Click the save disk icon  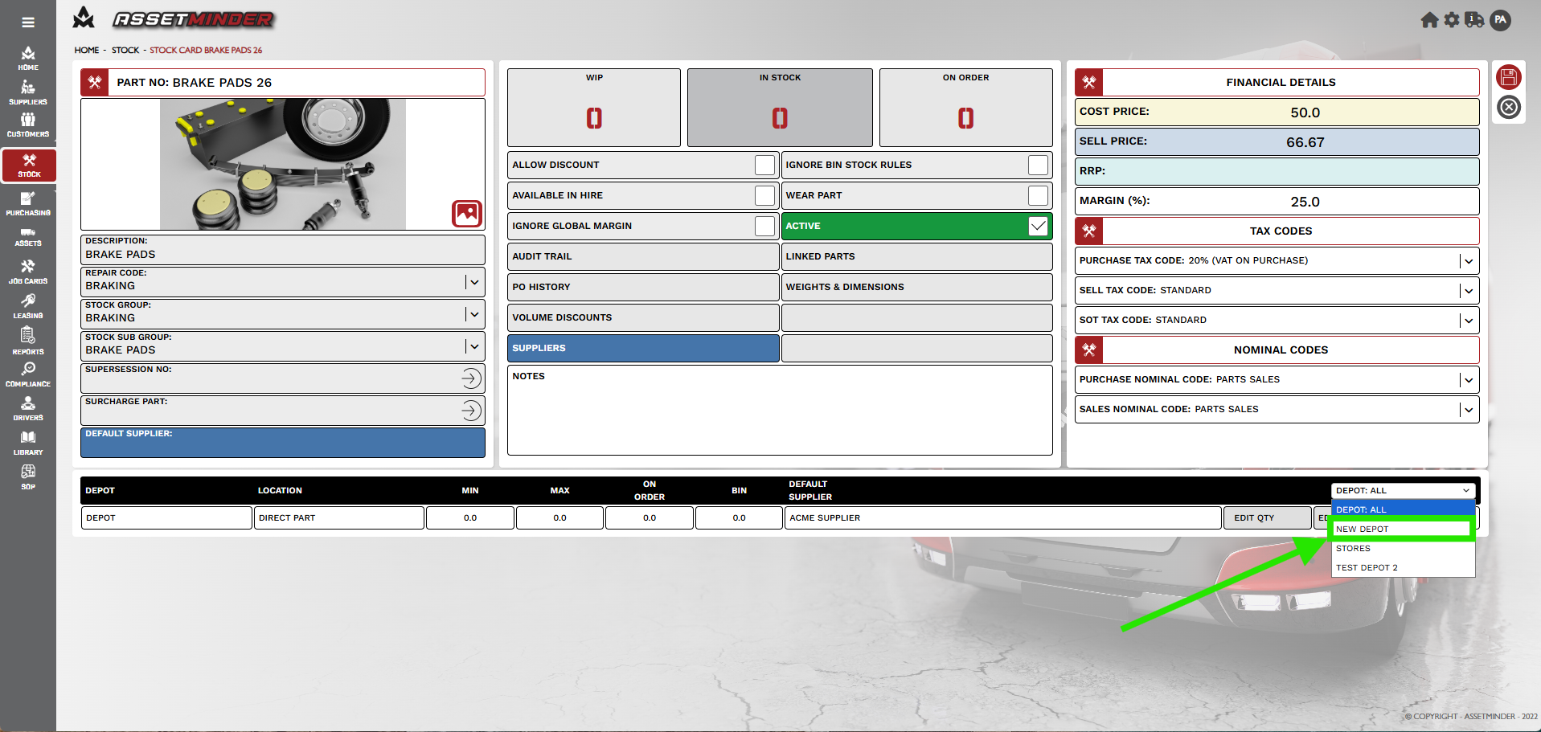pyautogui.click(x=1508, y=77)
